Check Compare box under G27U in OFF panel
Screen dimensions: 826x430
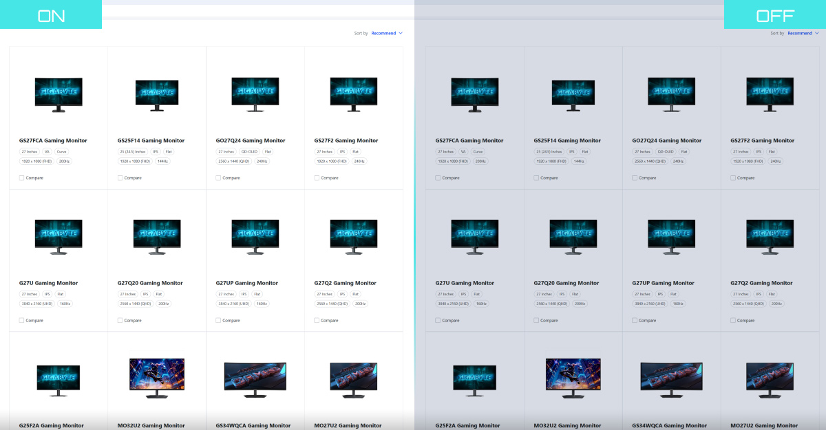(438, 320)
